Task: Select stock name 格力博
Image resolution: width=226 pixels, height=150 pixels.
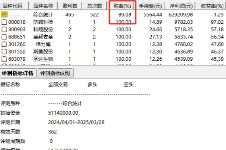Action: [x=43, y=44]
